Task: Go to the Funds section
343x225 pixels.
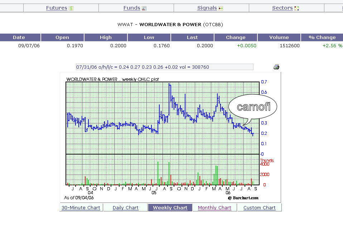Action: point(131,8)
